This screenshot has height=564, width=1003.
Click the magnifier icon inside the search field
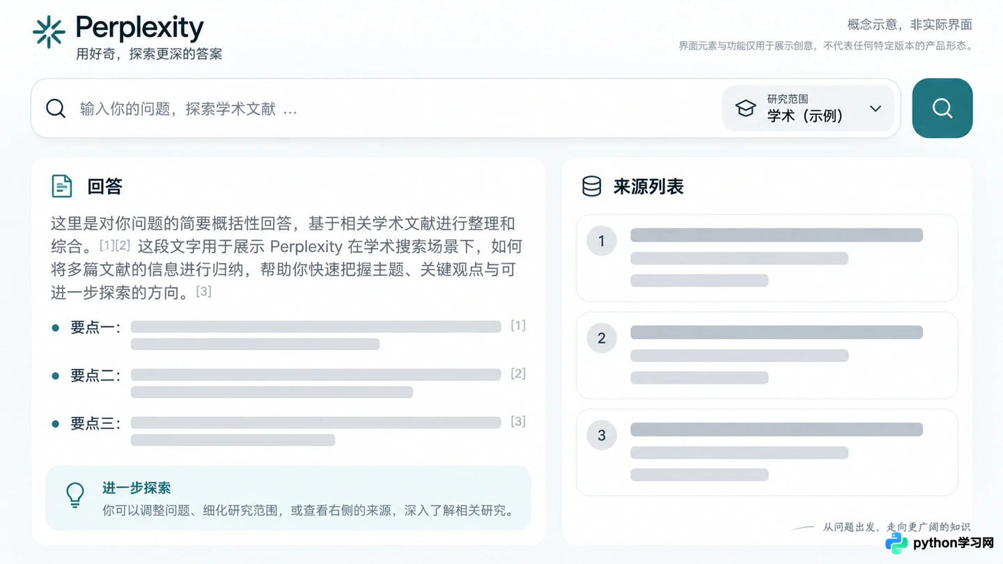click(56, 109)
